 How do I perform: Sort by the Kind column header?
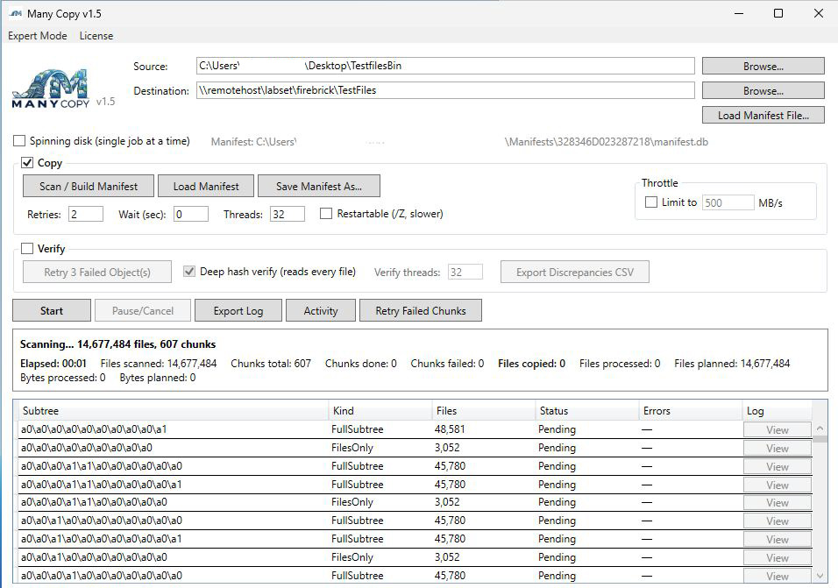[380, 411]
